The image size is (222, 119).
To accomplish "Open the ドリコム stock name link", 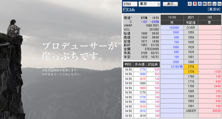I will [129, 9].
